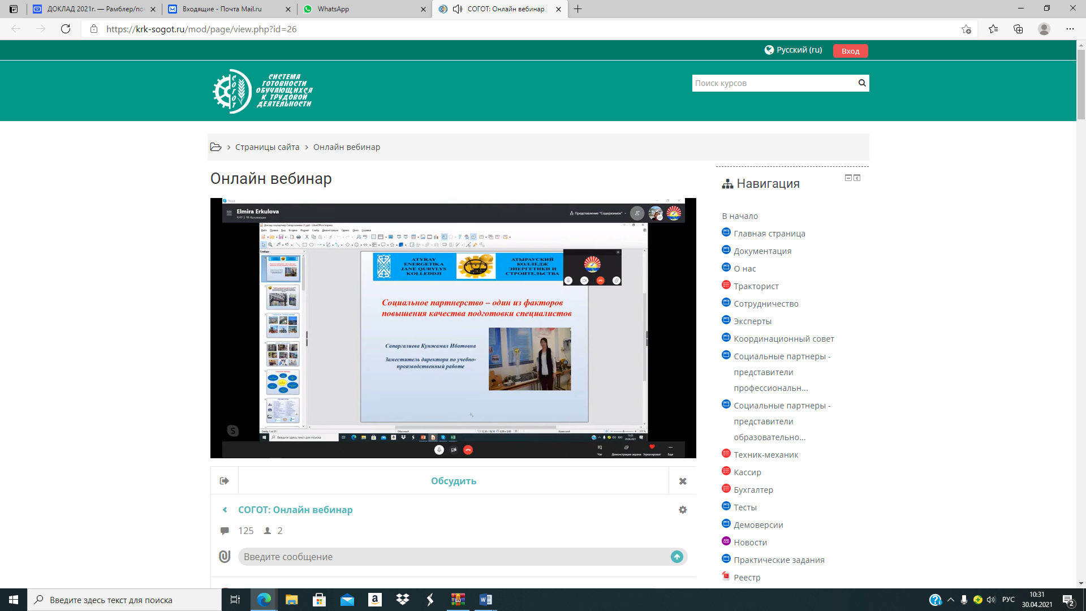Click the Введите сообщение message field
The height and width of the screenshot is (611, 1086).
453,557
